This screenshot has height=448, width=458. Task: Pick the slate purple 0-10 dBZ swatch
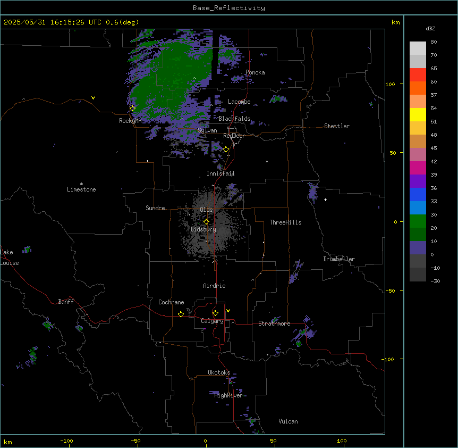[418, 248]
